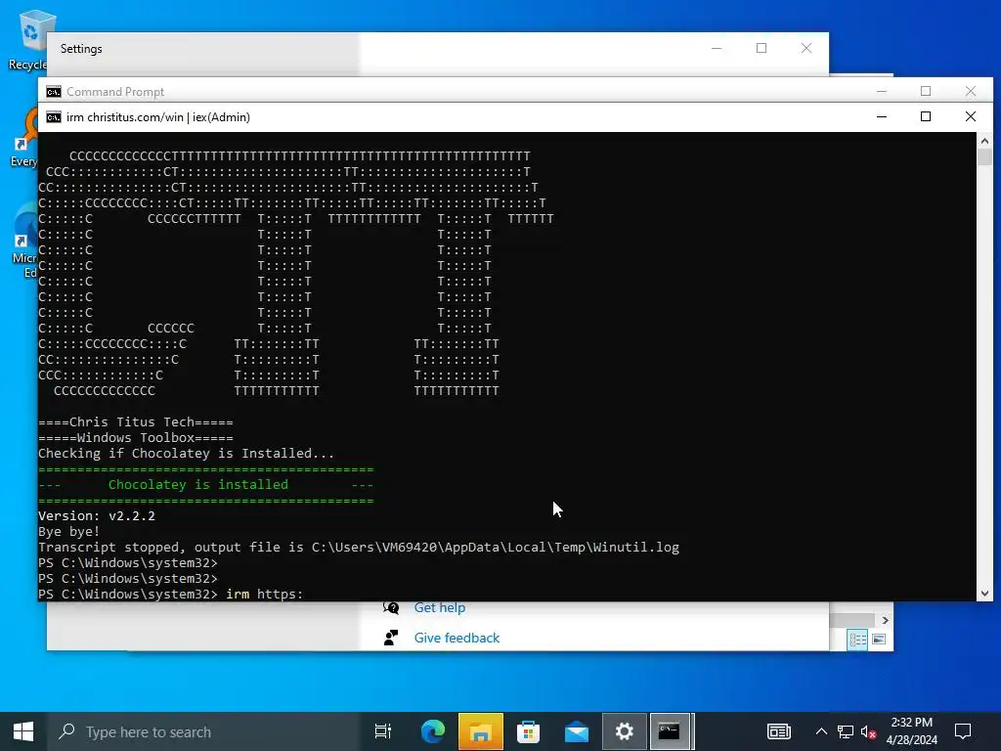Switch to Settings via taskbar gear icon

coord(625,731)
